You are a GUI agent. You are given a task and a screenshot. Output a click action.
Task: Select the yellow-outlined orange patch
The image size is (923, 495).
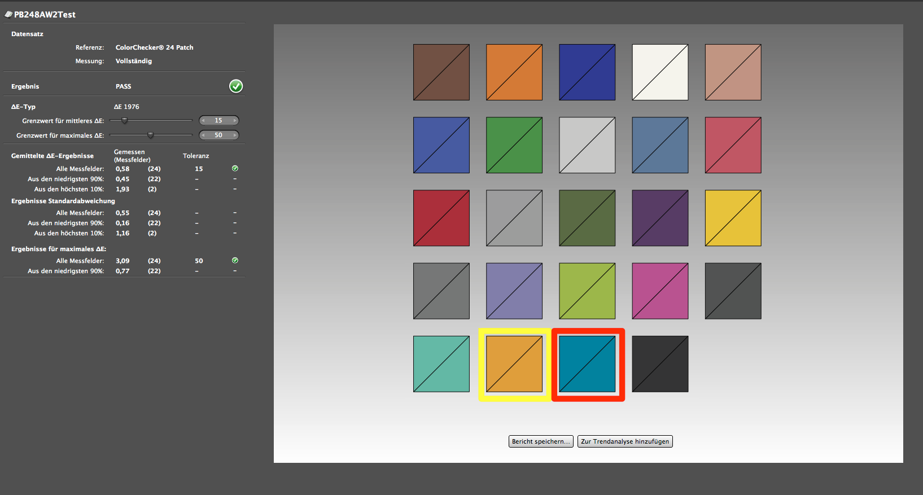coord(514,364)
